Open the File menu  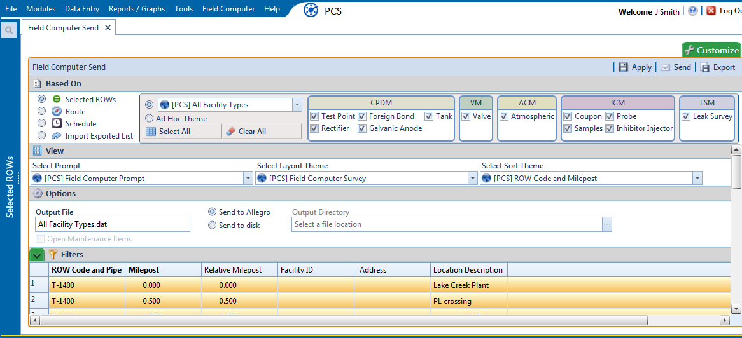tap(11, 9)
